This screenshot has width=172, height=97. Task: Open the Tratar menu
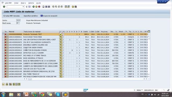tap(16, 3)
